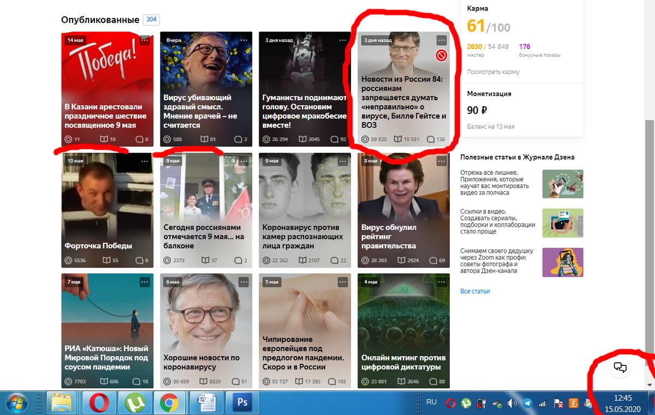The height and width of the screenshot is (415, 655).
Task: Open three-dots menu on Вирус убивающий здравый смысл
Action: coord(243,40)
